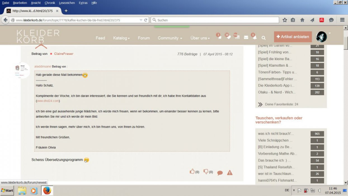Click the speech bubble reply icon

(x=220, y=173)
